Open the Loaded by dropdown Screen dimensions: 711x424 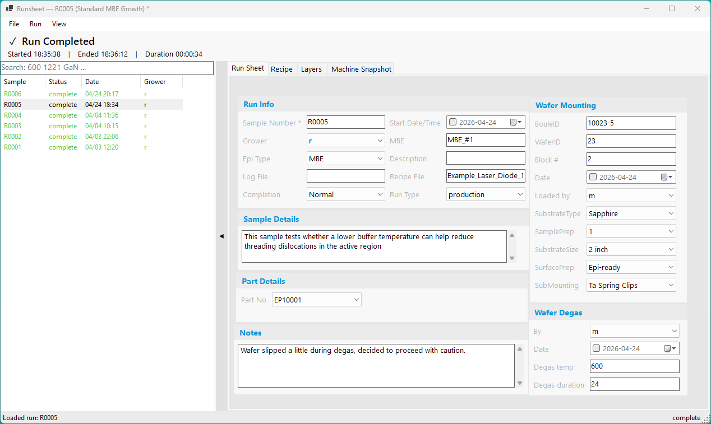631,195
